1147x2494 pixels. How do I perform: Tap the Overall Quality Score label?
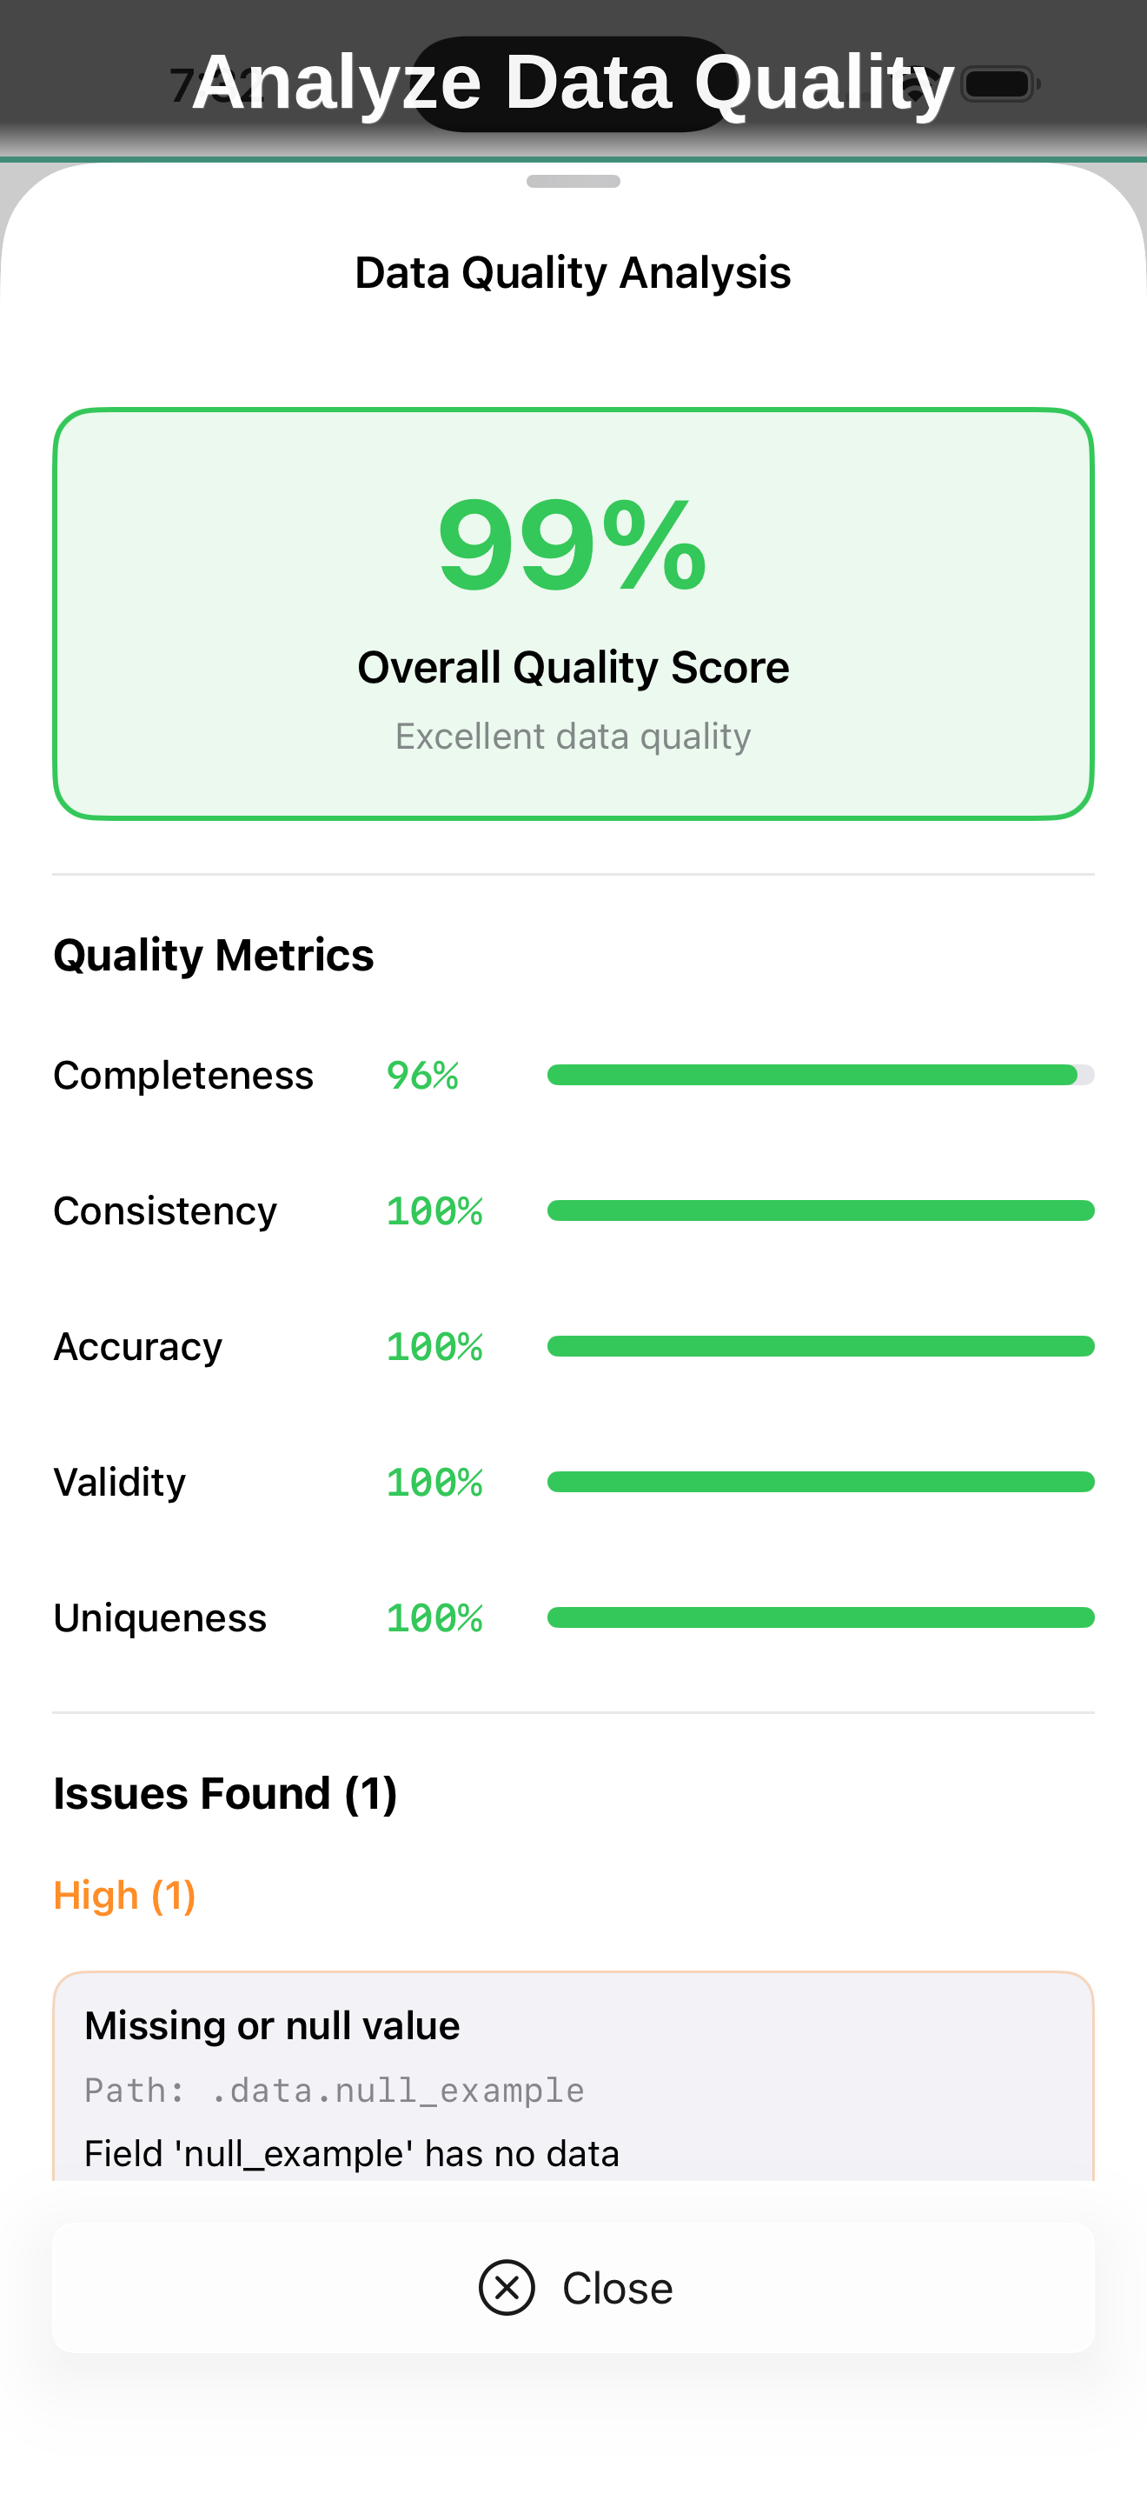[573, 667]
